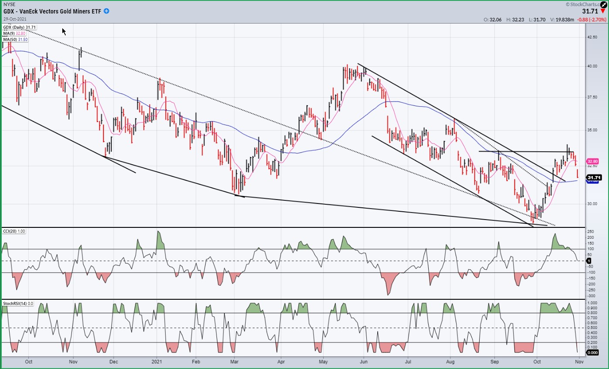This screenshot has height=369, width=609.
Task: Click the black shrink-arrows icon in top corner
Action: tap(603, 5)
